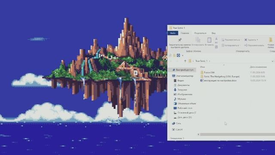275x155 pixels.
Task: Open the Изображения folder in sidebar
Action: tap(183, 94)
